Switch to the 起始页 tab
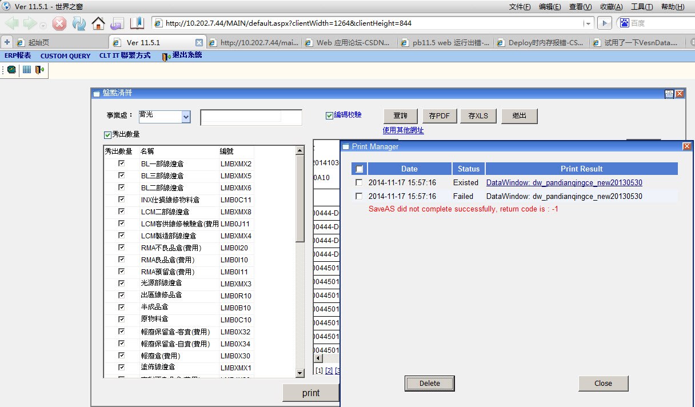 pos(61,42)
